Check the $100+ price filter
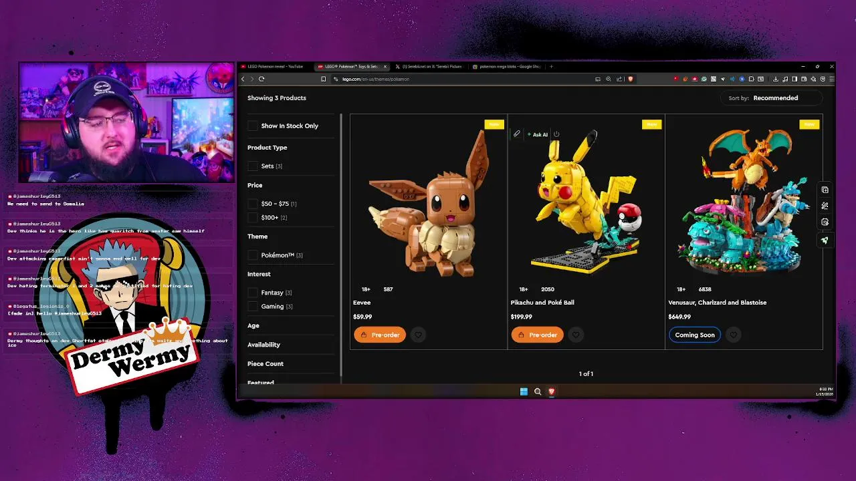This screenshot has width=856, height=481. [x=252, y=217]
